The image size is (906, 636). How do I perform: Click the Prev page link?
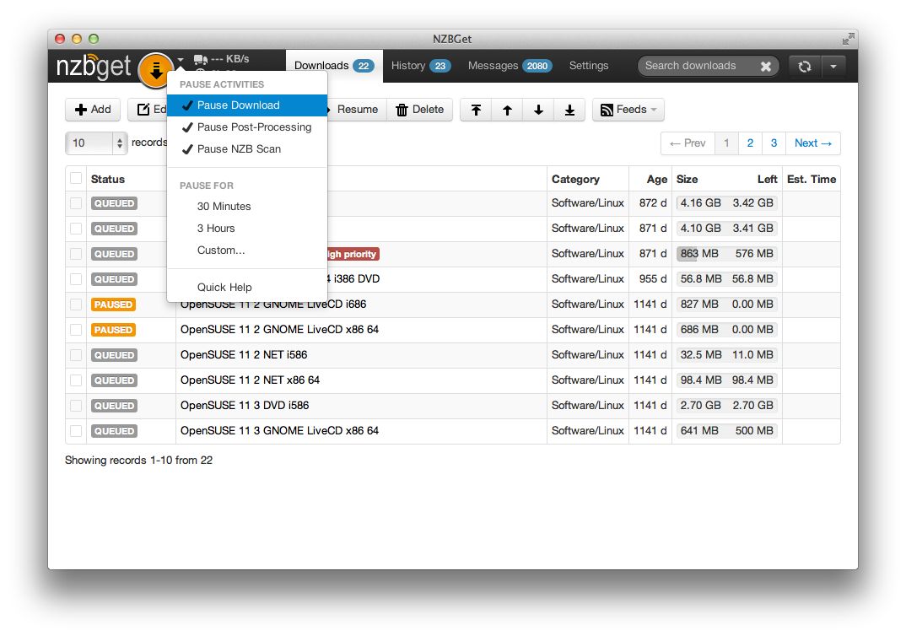[x=688, y=143]
